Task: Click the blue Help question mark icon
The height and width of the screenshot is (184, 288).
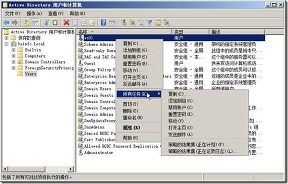Action: click(103, 23)
